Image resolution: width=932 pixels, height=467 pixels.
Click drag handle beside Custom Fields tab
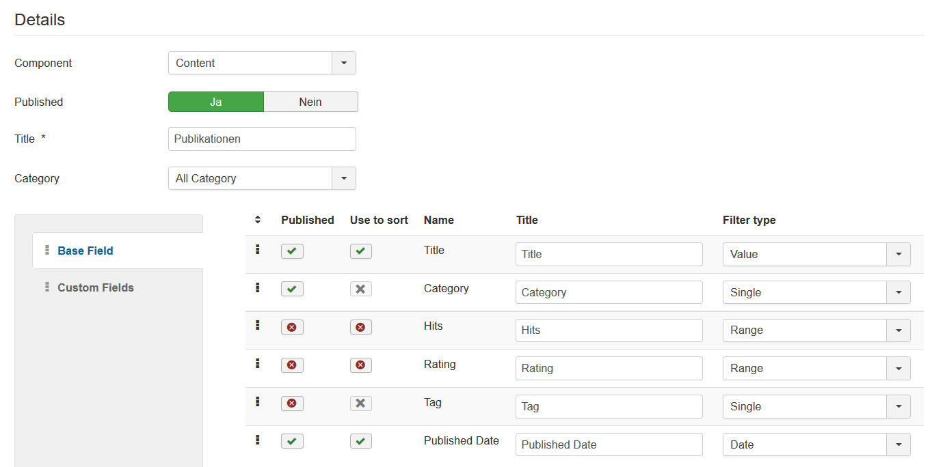pyautogui.click(x=47, y=287)
